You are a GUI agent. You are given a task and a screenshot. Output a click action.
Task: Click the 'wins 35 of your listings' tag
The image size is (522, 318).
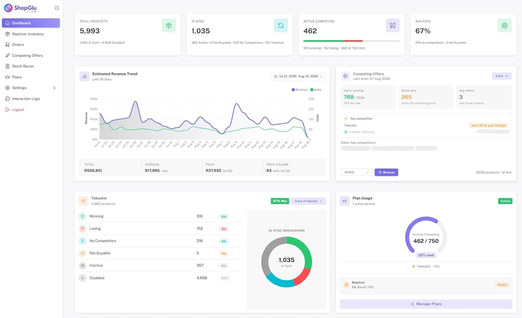(488, 125)
